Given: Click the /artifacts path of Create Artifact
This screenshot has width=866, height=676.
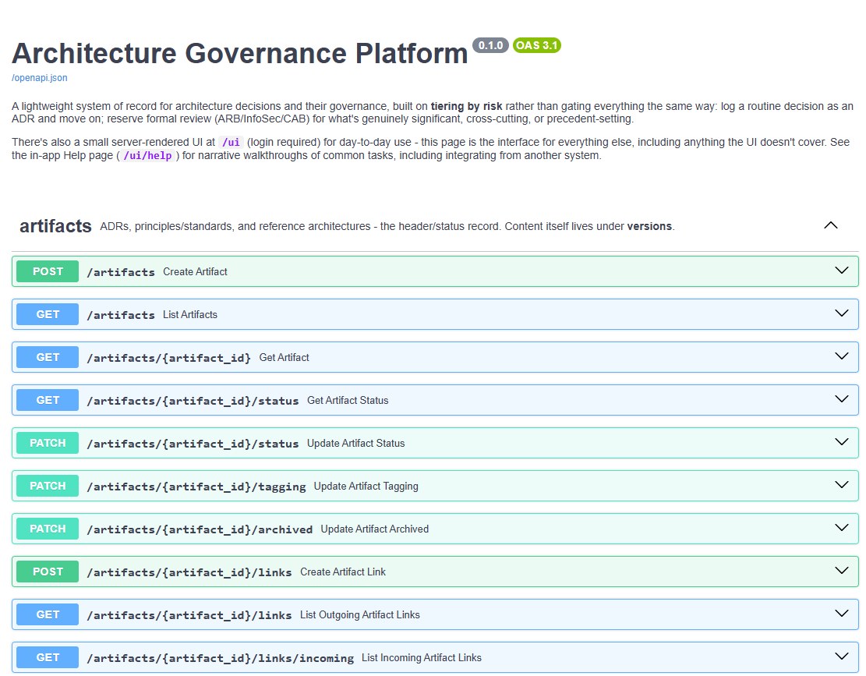Looking at the screenshot, I should [121, 271].
